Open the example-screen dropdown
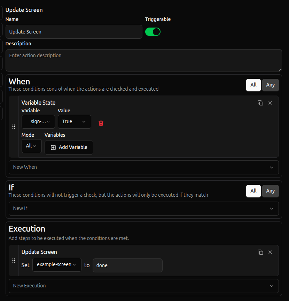 pos(57,265)
